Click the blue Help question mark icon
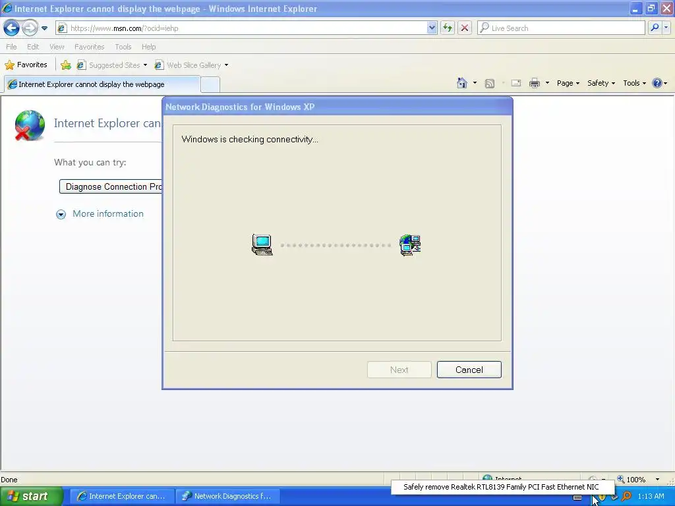The image size is (675, 506). pyautogui.click(x=657, y=83)
